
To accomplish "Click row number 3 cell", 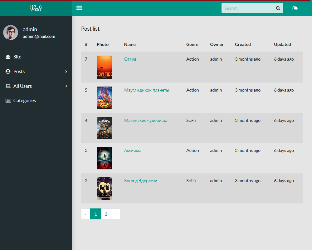I will 86,151.
